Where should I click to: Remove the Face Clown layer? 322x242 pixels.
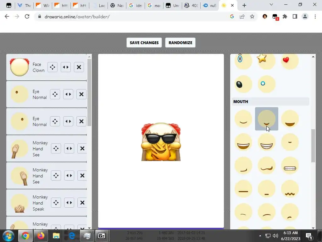point(79,67)
